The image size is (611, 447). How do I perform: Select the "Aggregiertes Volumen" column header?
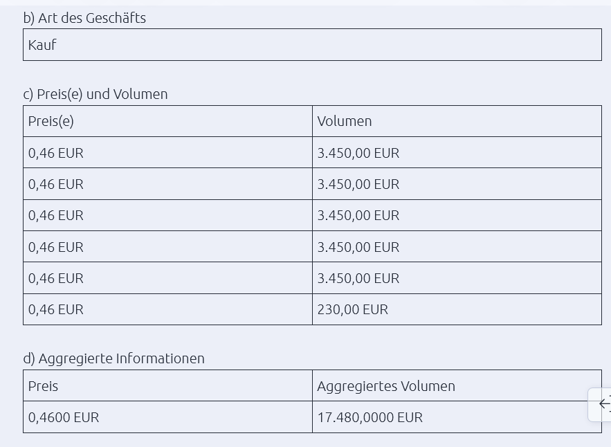tap(386, 386)
